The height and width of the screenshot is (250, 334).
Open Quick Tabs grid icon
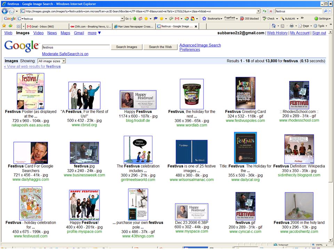coord(18,26)
